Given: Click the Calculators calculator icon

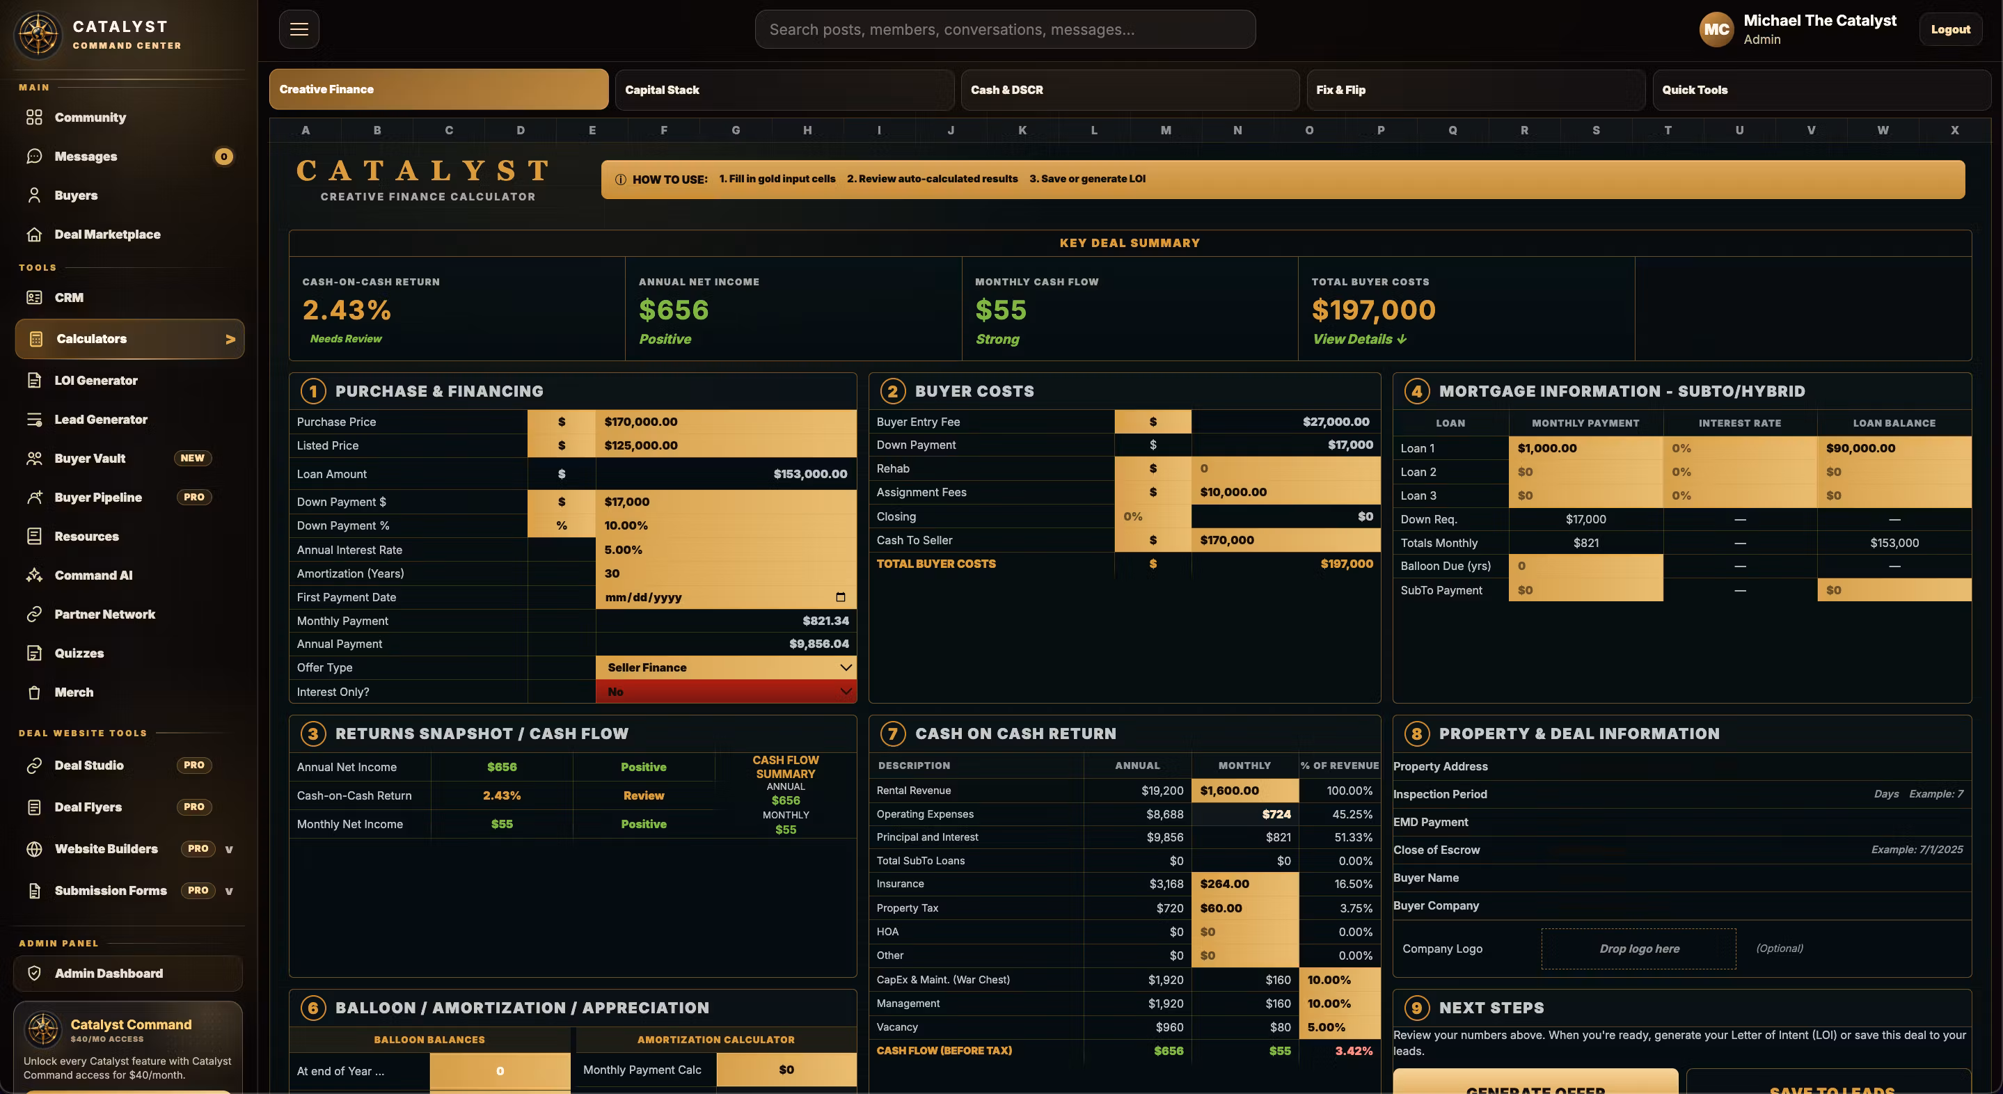Looking at the screenshot, I should 35,339.
